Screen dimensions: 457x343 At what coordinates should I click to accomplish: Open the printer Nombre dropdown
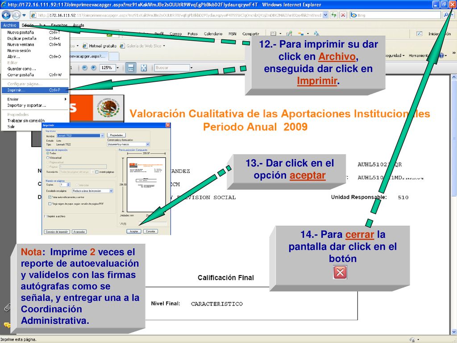pos(102,136)
